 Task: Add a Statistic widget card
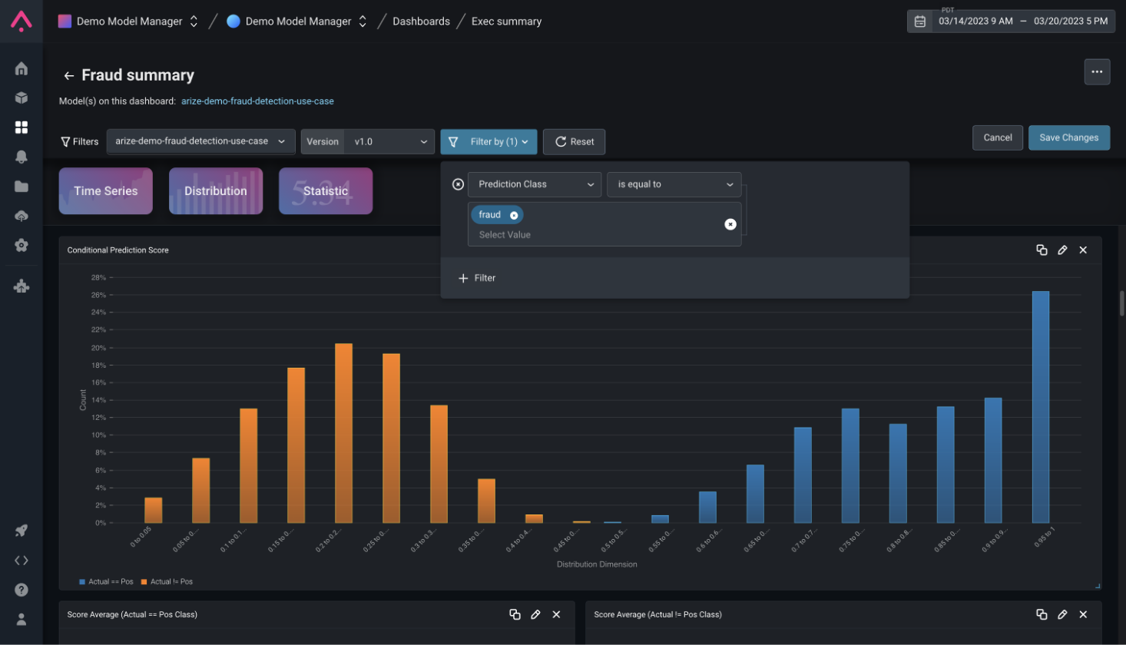pyautogui.click(x=326, y=191)
